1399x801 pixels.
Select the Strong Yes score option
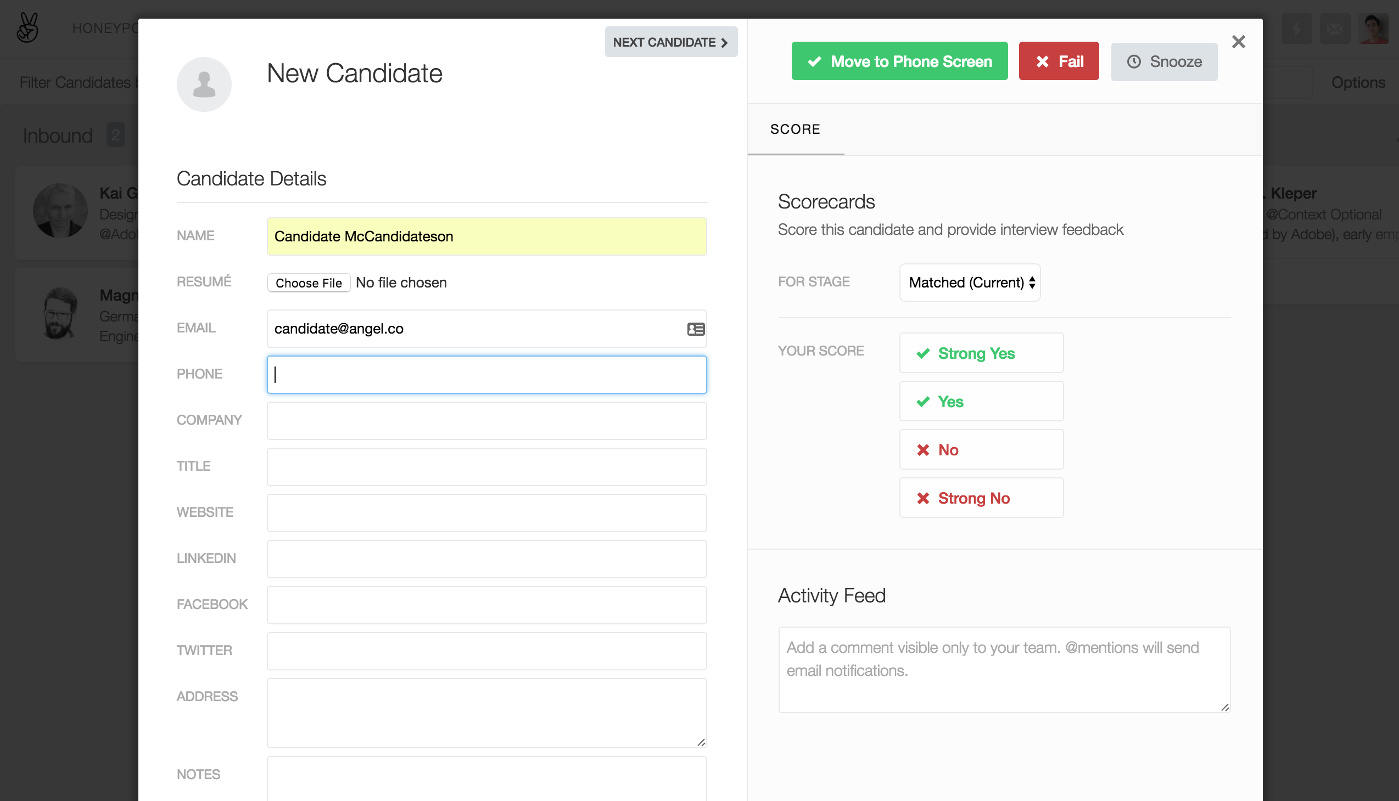pyautogui.click(x=981, y=353)
